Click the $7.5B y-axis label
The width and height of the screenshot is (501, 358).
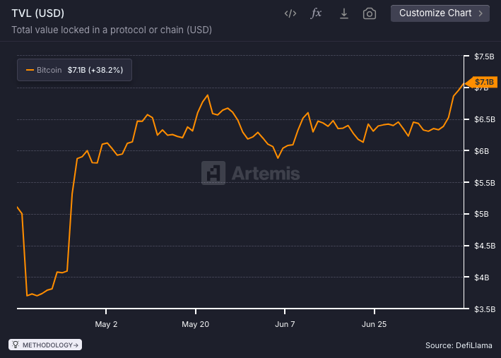484,57
